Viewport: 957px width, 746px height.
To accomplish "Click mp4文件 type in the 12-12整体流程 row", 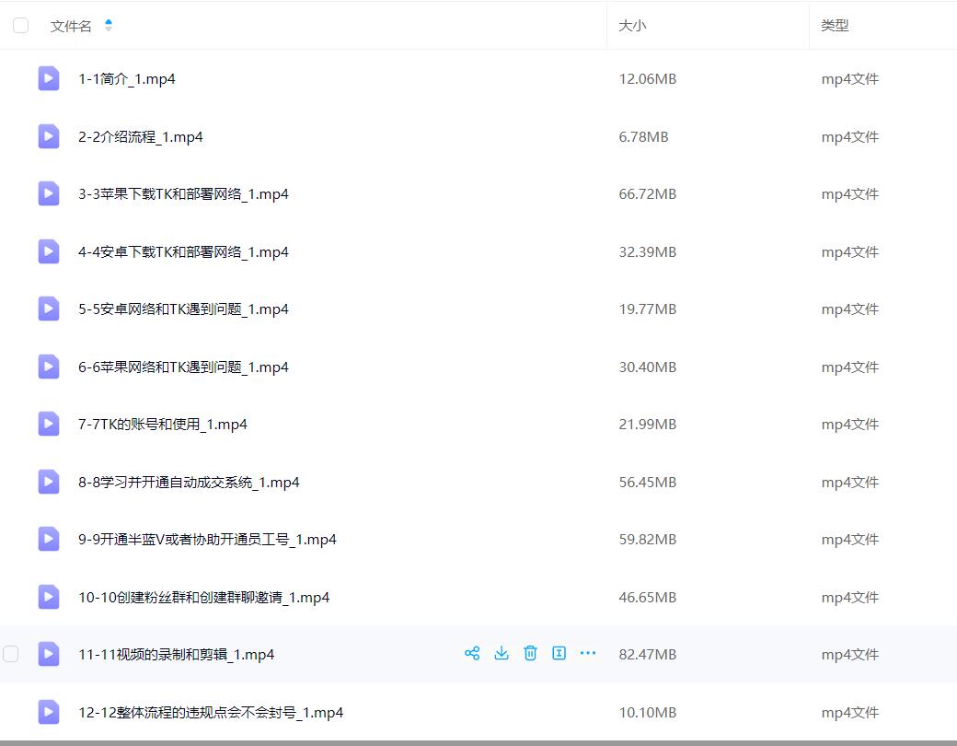I will tap(850, 713).
